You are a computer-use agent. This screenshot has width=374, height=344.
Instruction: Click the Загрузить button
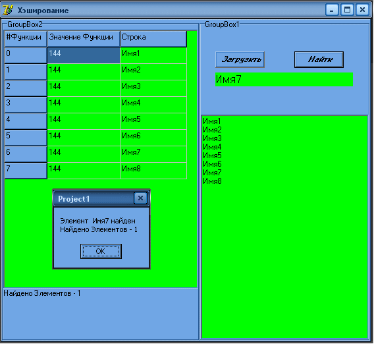pyautogui.click(x=240, y=59)
